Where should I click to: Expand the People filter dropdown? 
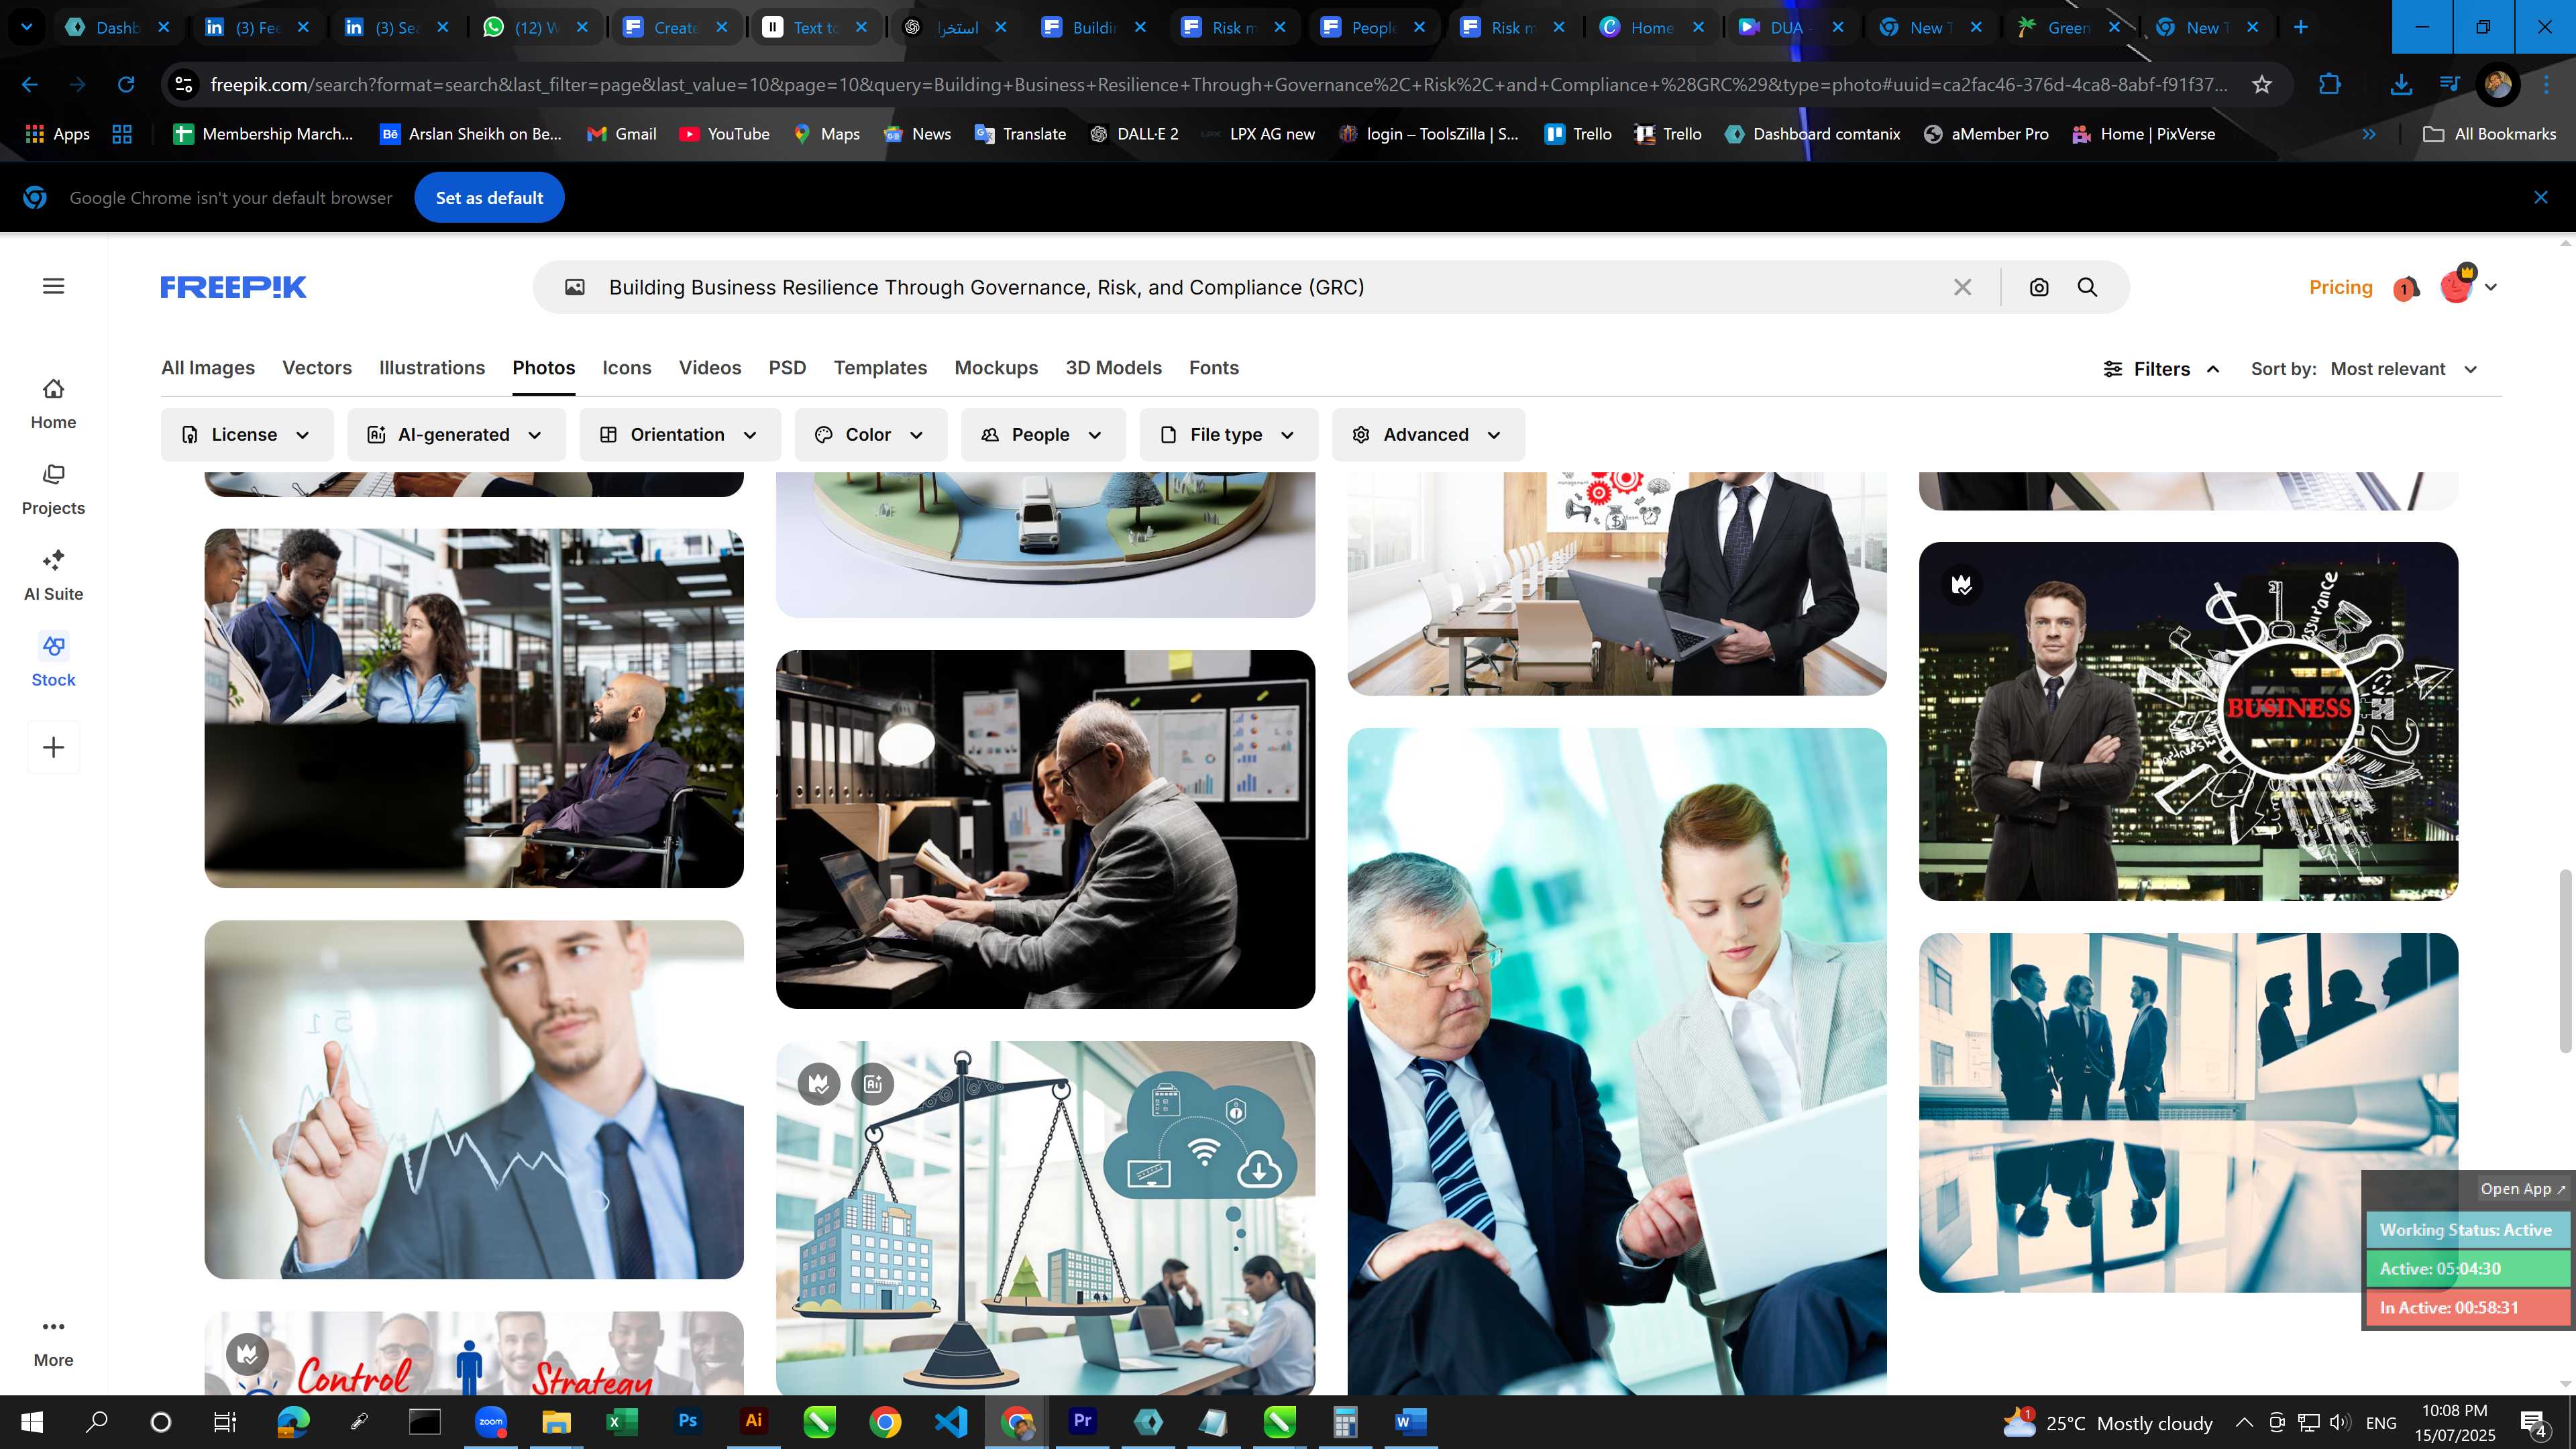[x=1043, y=434]
